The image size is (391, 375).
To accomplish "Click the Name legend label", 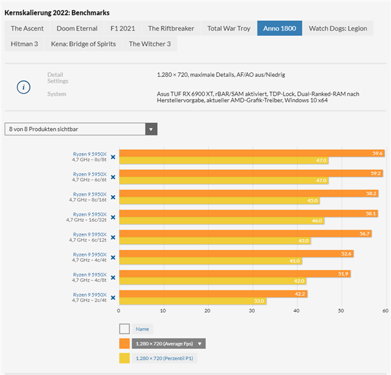I will [x=142, y=329].
